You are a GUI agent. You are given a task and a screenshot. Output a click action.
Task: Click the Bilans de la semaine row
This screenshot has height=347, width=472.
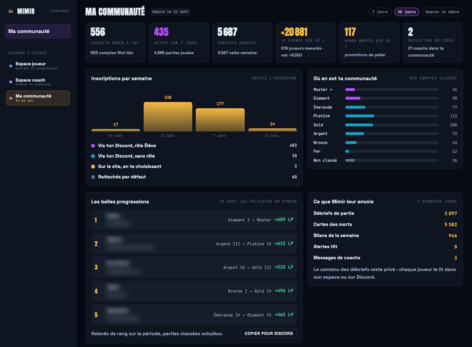tap(385, 236)
